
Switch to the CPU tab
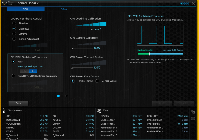point(25,9)
